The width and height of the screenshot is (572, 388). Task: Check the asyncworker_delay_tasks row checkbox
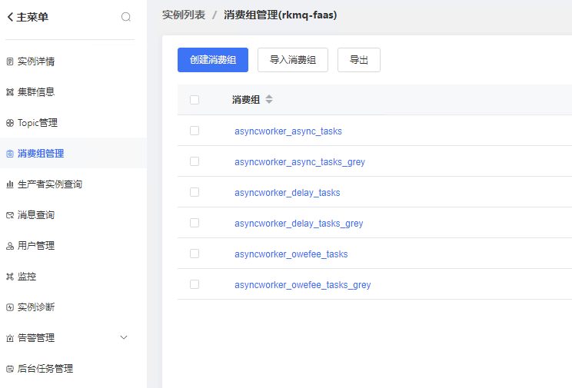(x=195, y=192)
